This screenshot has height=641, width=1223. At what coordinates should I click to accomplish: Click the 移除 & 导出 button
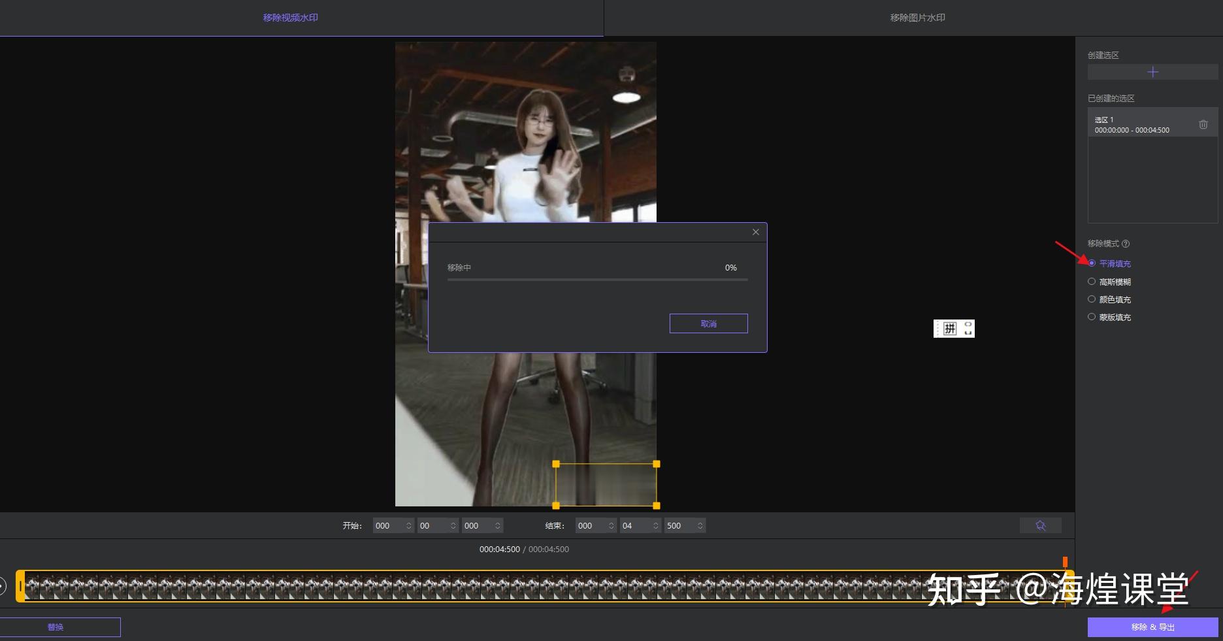click(x=1152, y=627)
